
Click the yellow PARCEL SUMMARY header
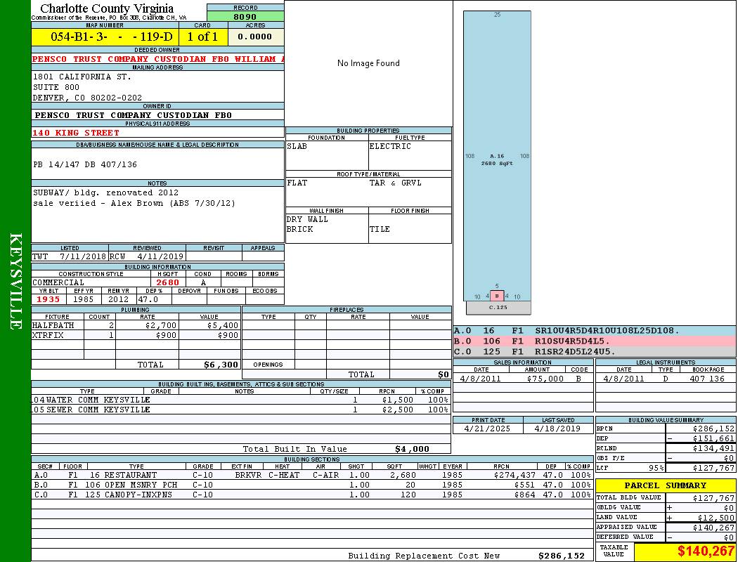[666, 485]
